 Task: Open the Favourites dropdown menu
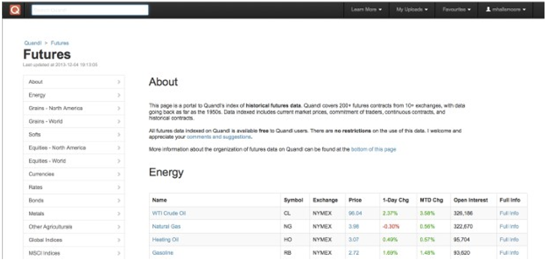pos(457,10)
